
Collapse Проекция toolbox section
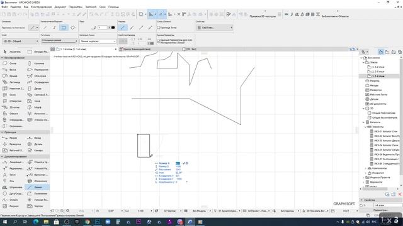[3, 132]
